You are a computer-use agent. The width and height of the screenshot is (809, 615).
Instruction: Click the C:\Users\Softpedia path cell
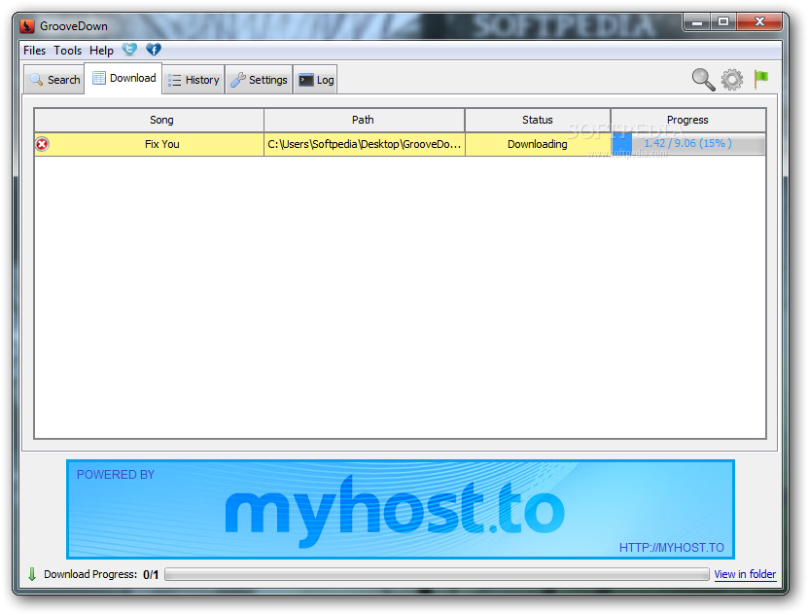pos(365,144)
